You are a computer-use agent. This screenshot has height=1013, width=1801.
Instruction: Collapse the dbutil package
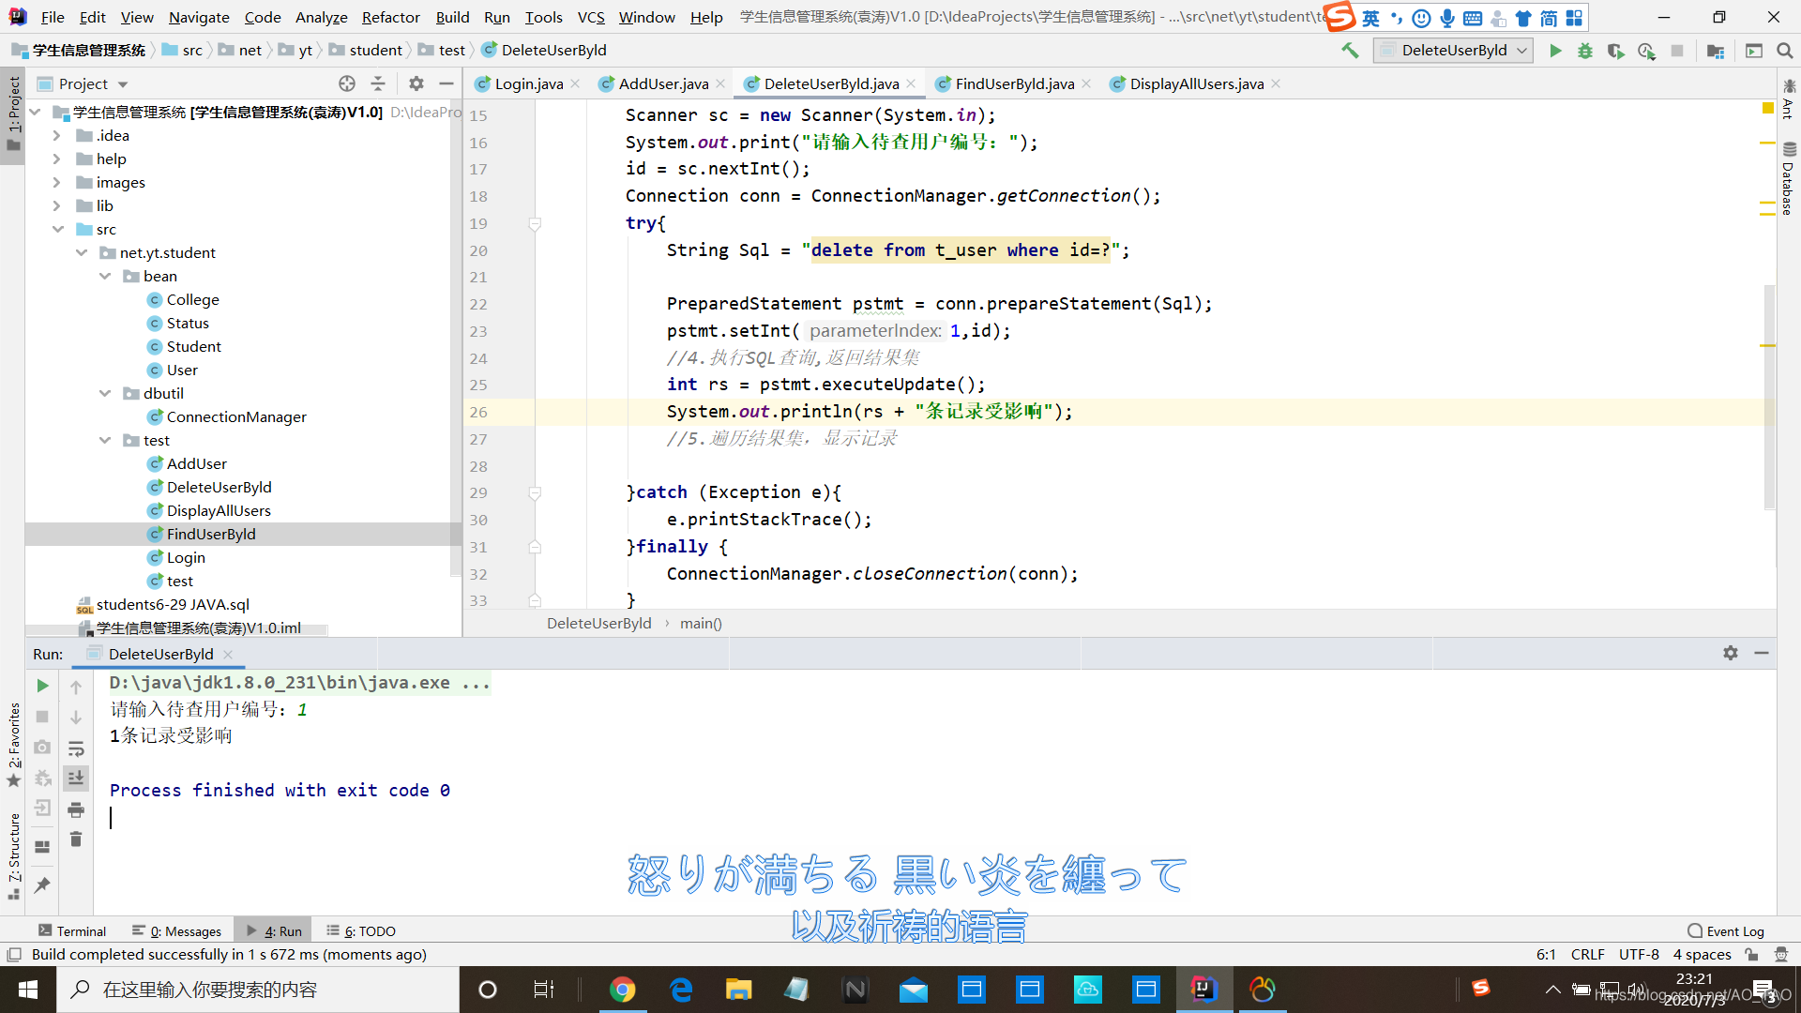[x=105, y=394]
